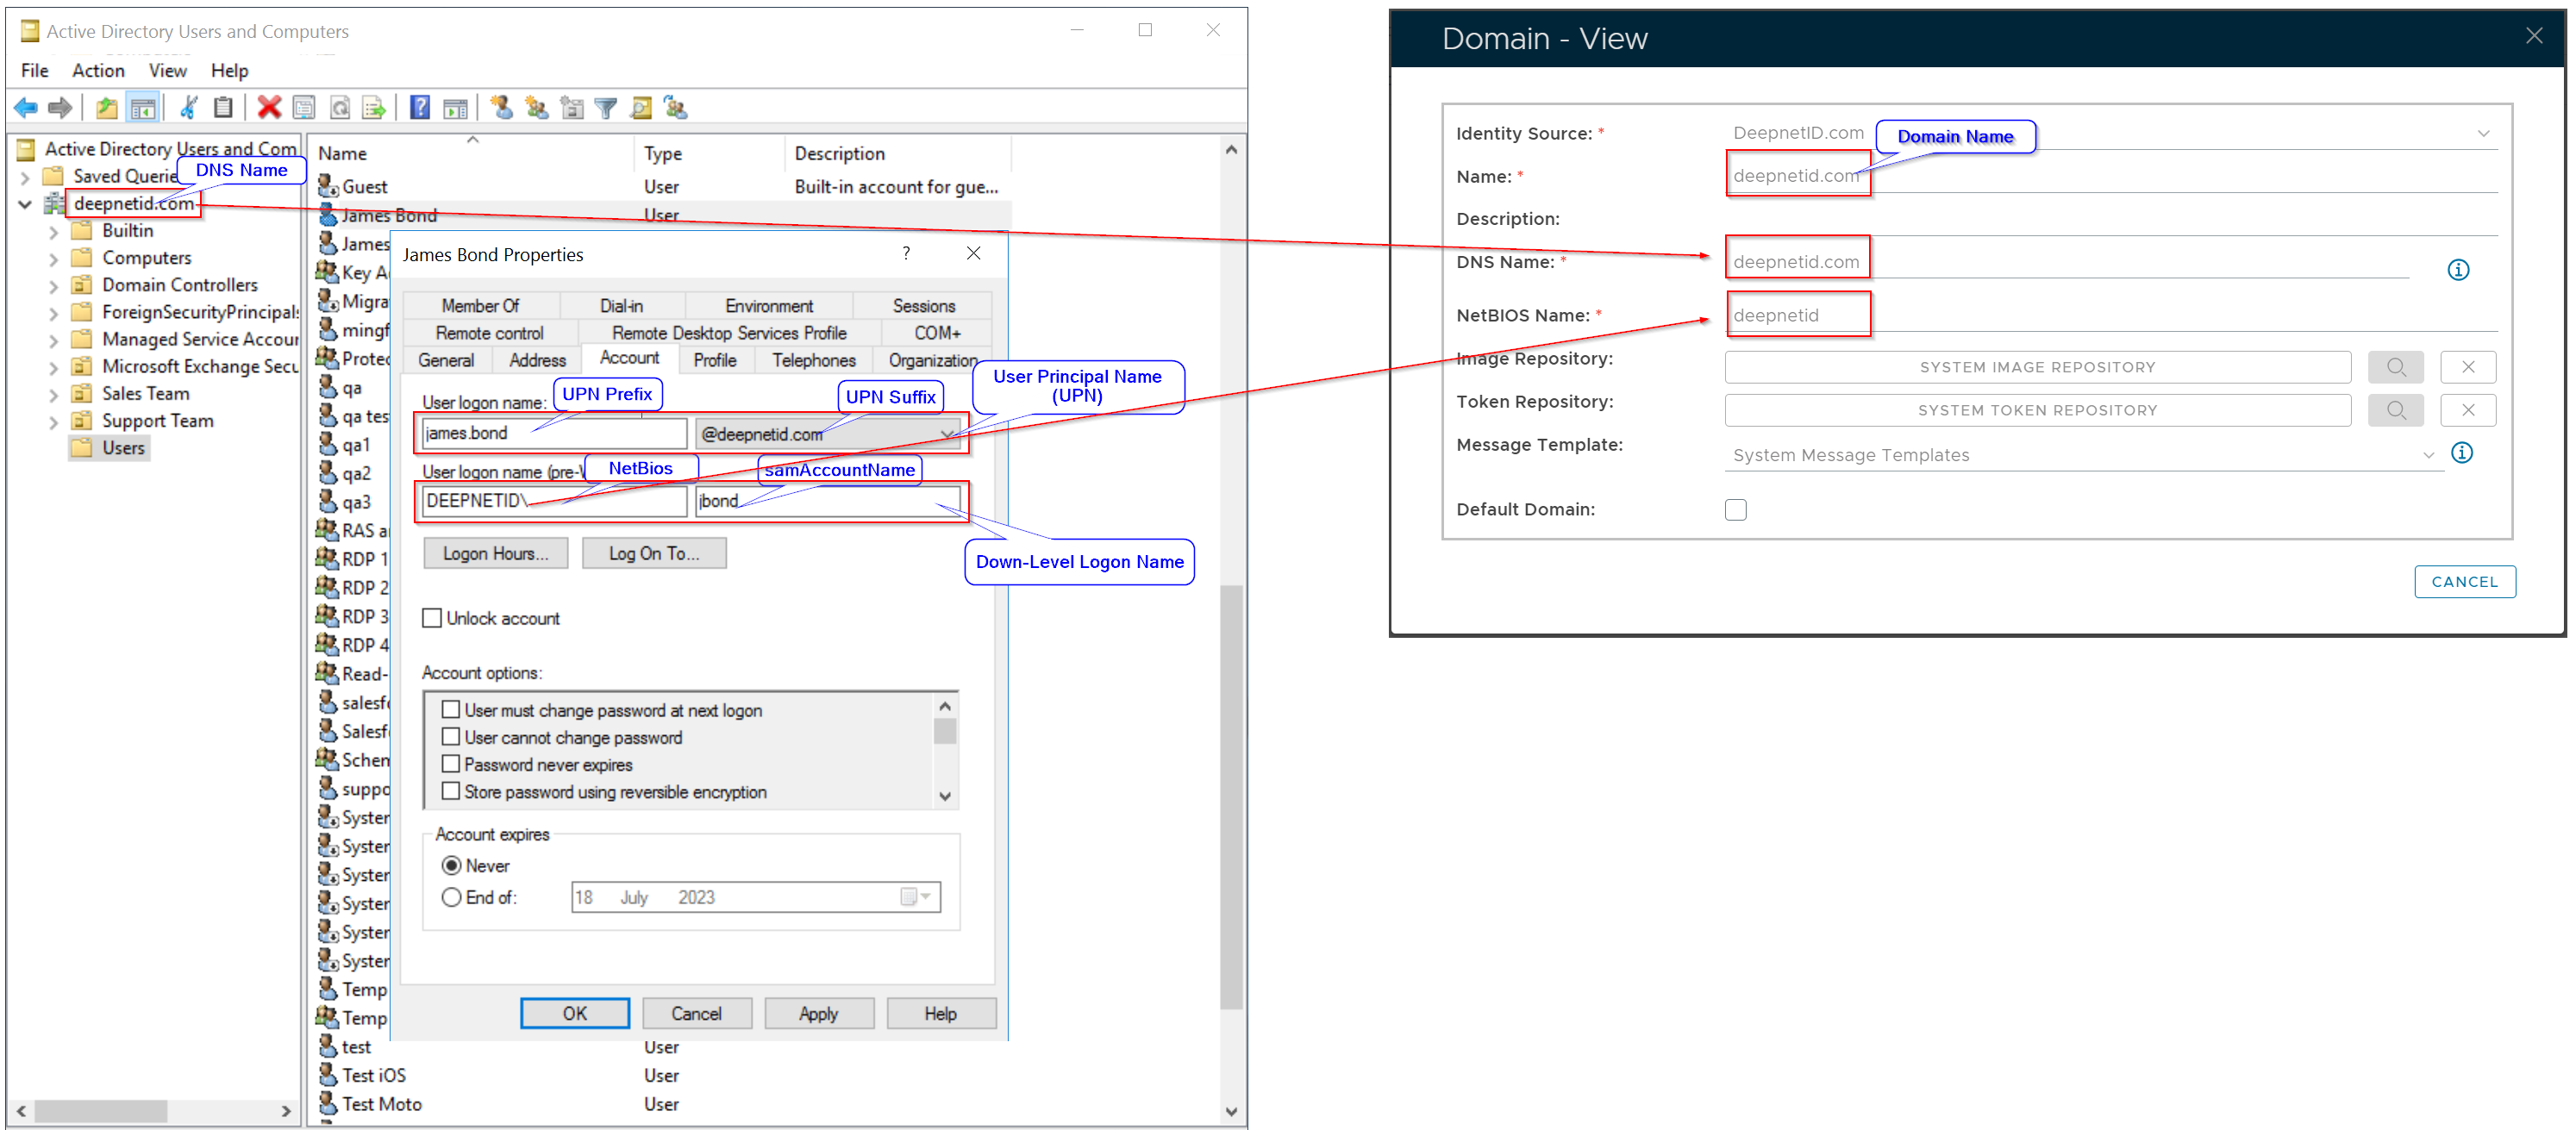Viewport: 2576px width, 1130px height.
Task: Click the Create new user icon
Action: (x=502, y=107)
